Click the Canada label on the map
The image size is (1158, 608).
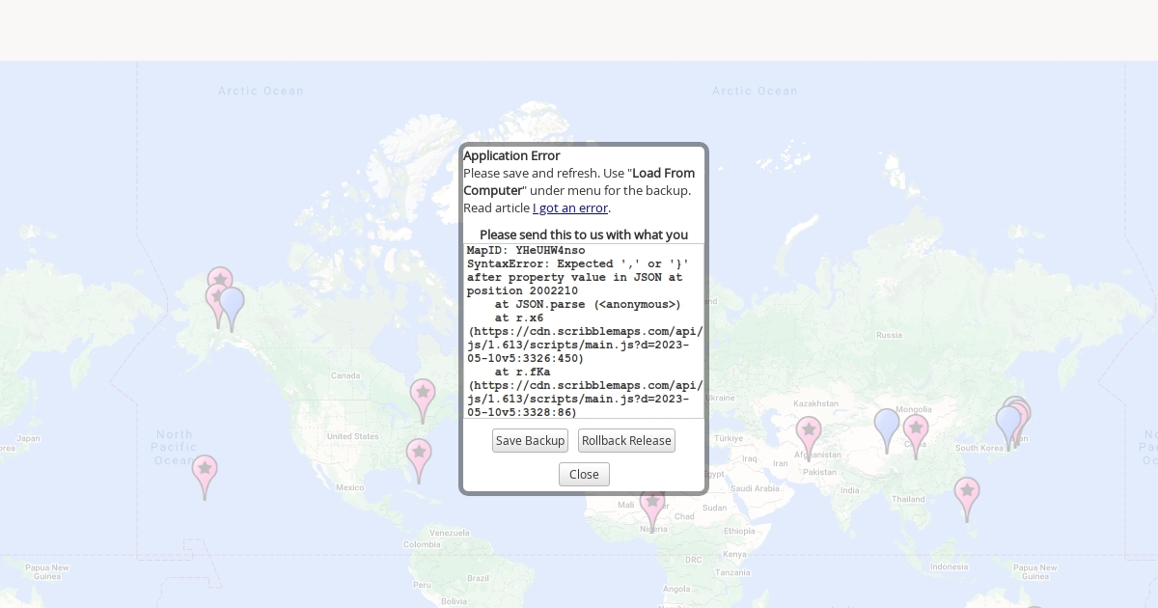tap(345, 375)
